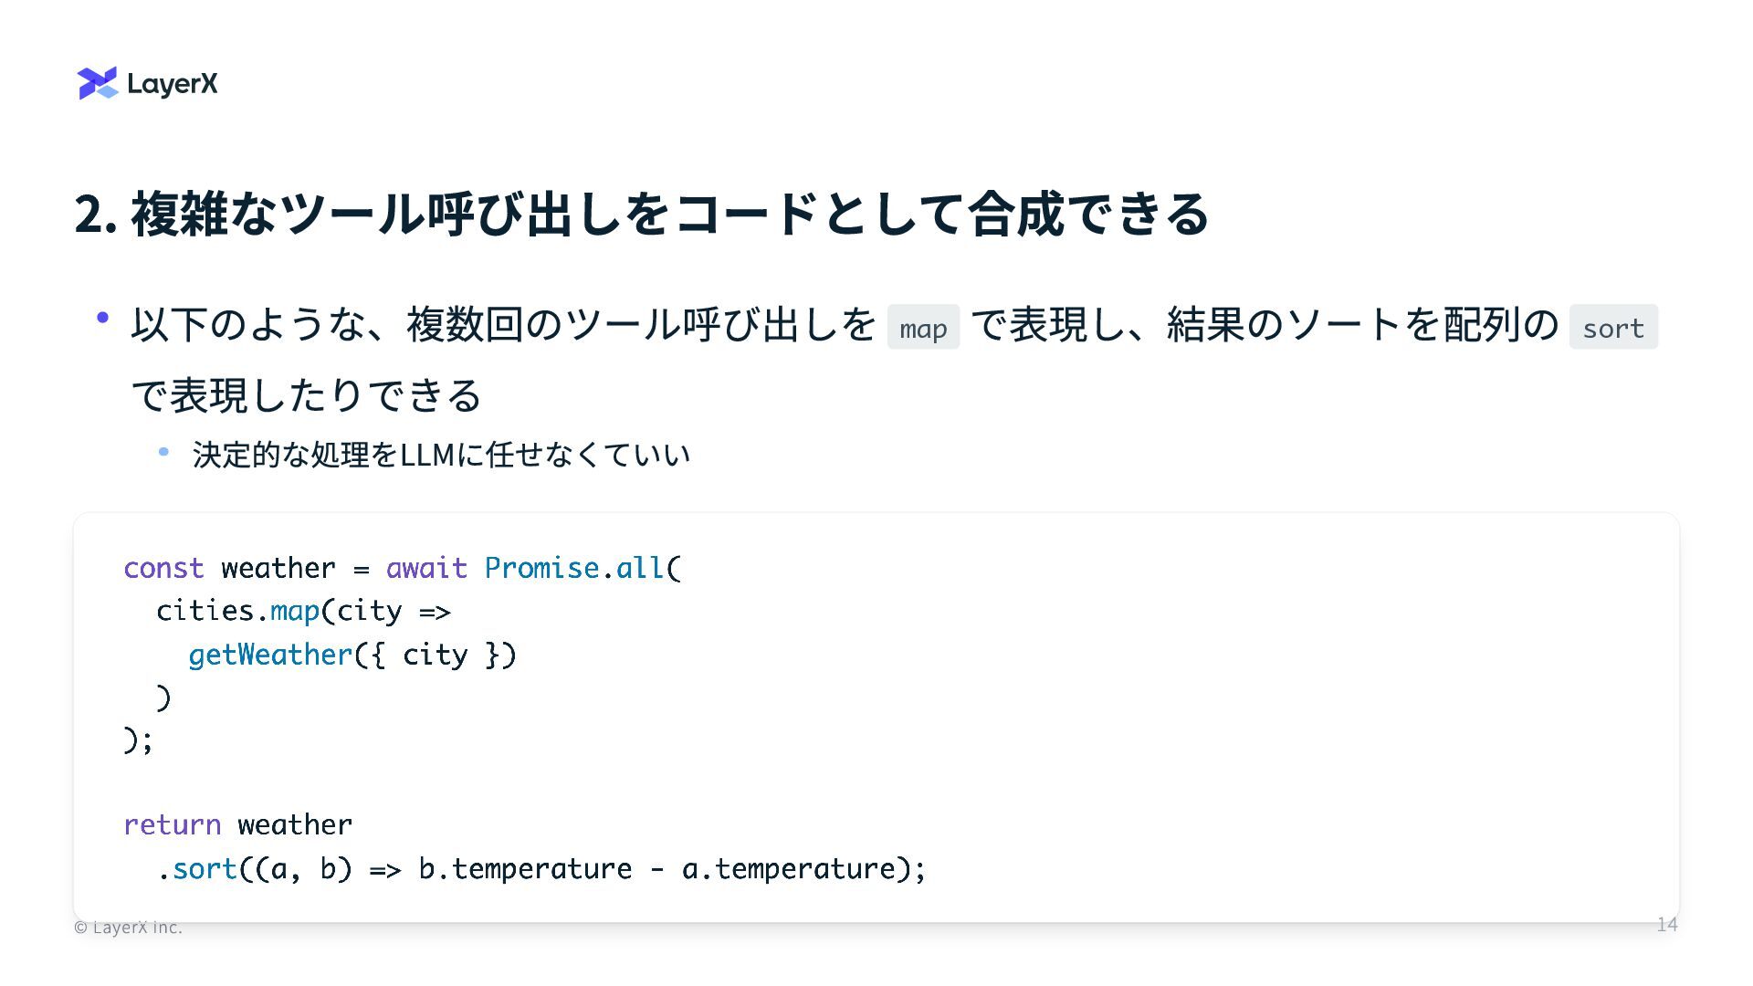Image resolution: width=1753 pixels, height=986 pixels.
Task: Click a.temperature at the code's end
Action: (x=789, y=869)
